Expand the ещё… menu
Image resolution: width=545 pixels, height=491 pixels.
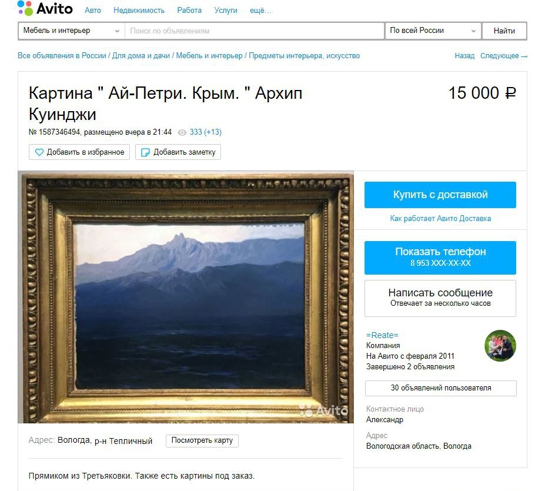tap(260, 11)
